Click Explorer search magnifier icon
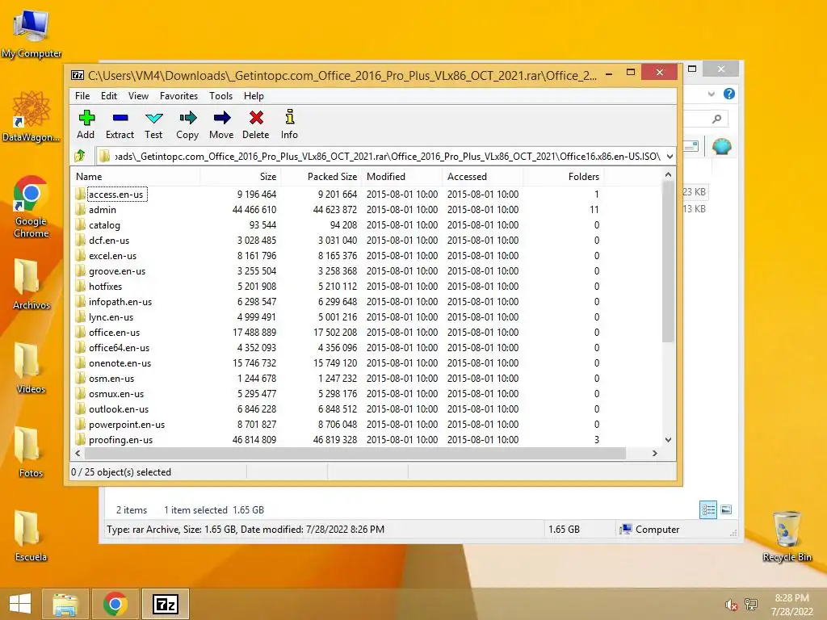 [x=717, y=119]
